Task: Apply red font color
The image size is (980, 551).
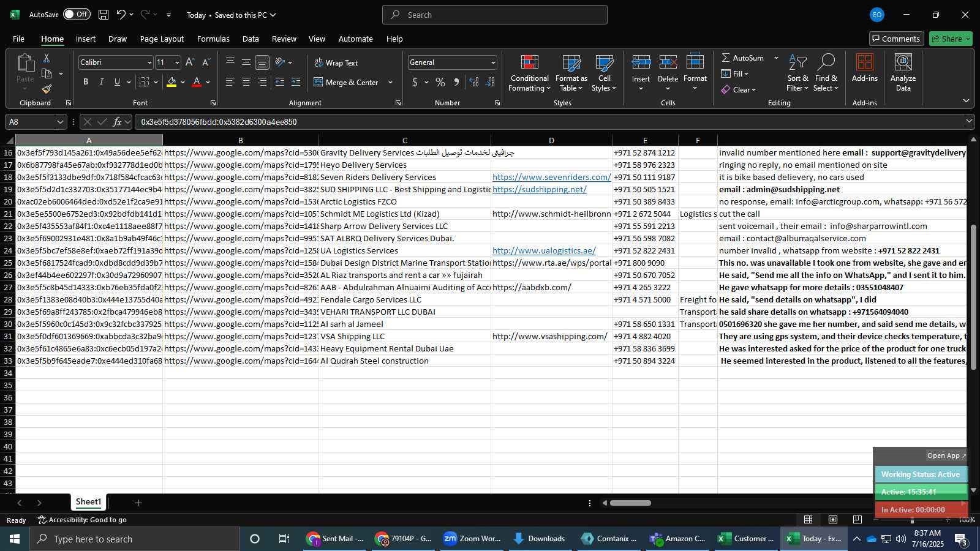Action: 197,82
